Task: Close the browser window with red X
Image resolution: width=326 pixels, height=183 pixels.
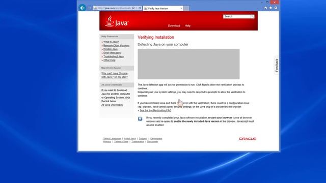Action: tap(275, 2)
